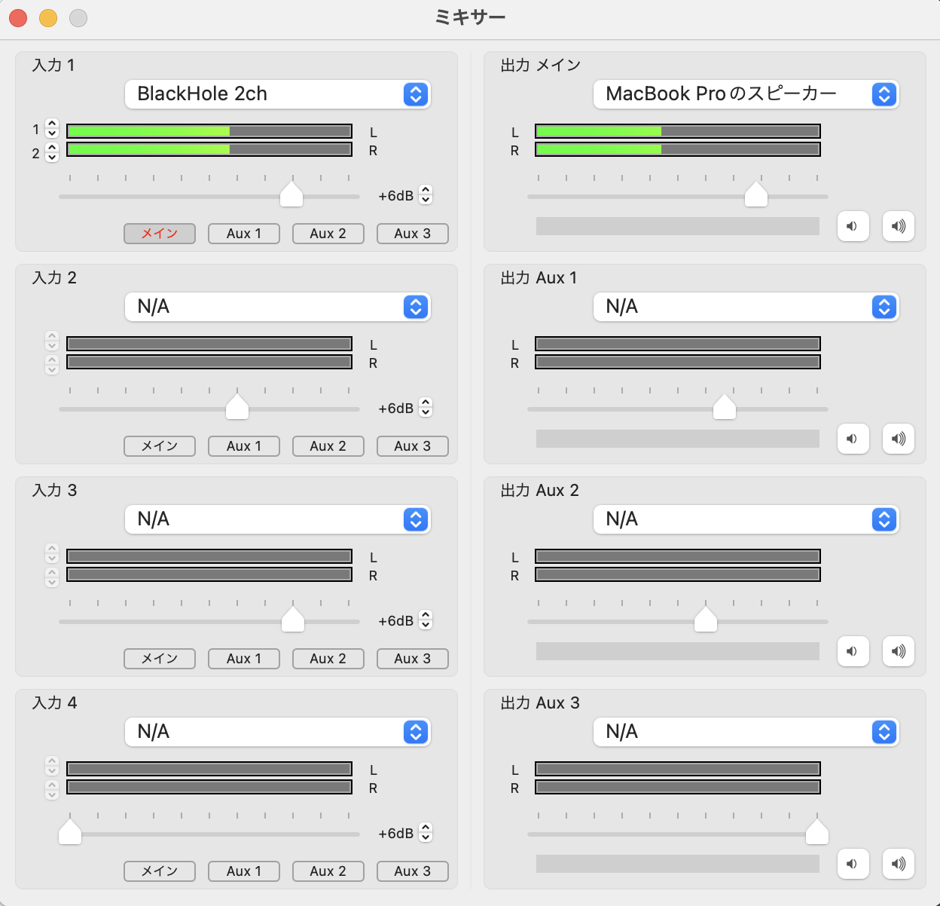
Task: Click the +6dB stepper for 入力 1
Action: coord(426,195)
